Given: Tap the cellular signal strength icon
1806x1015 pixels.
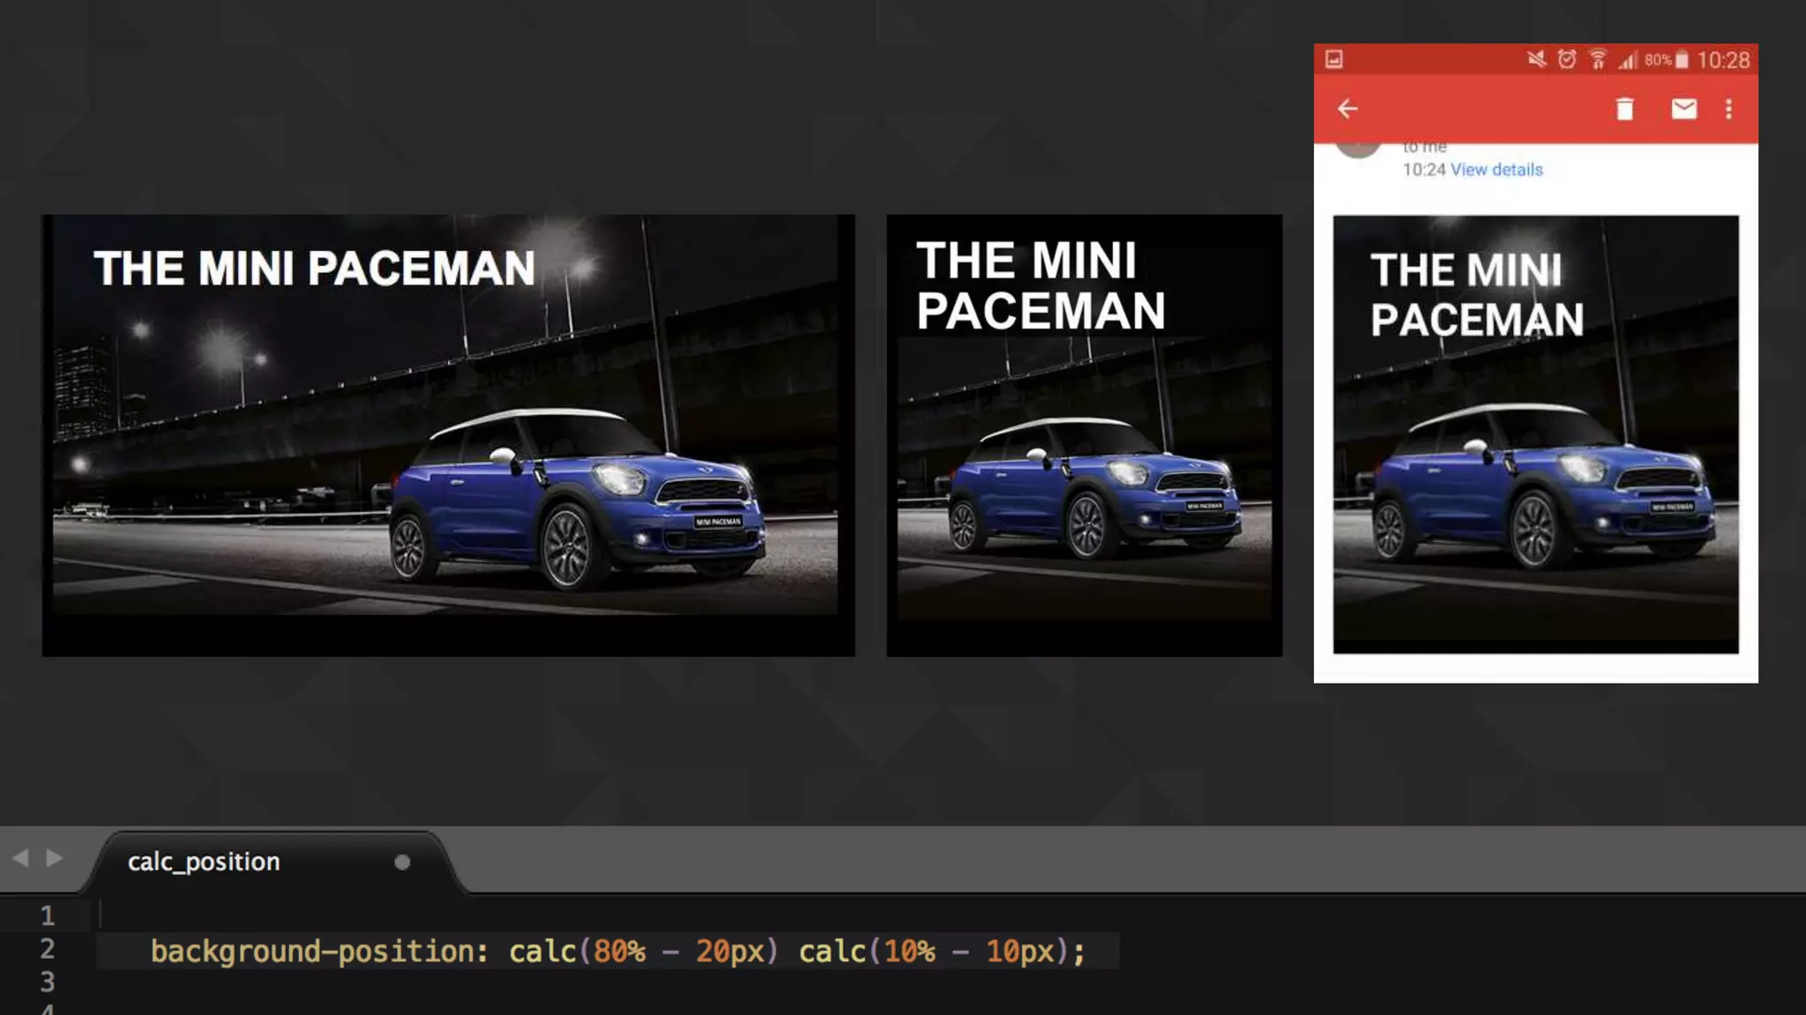Looking at the screenshot, I should [1627, 60].
